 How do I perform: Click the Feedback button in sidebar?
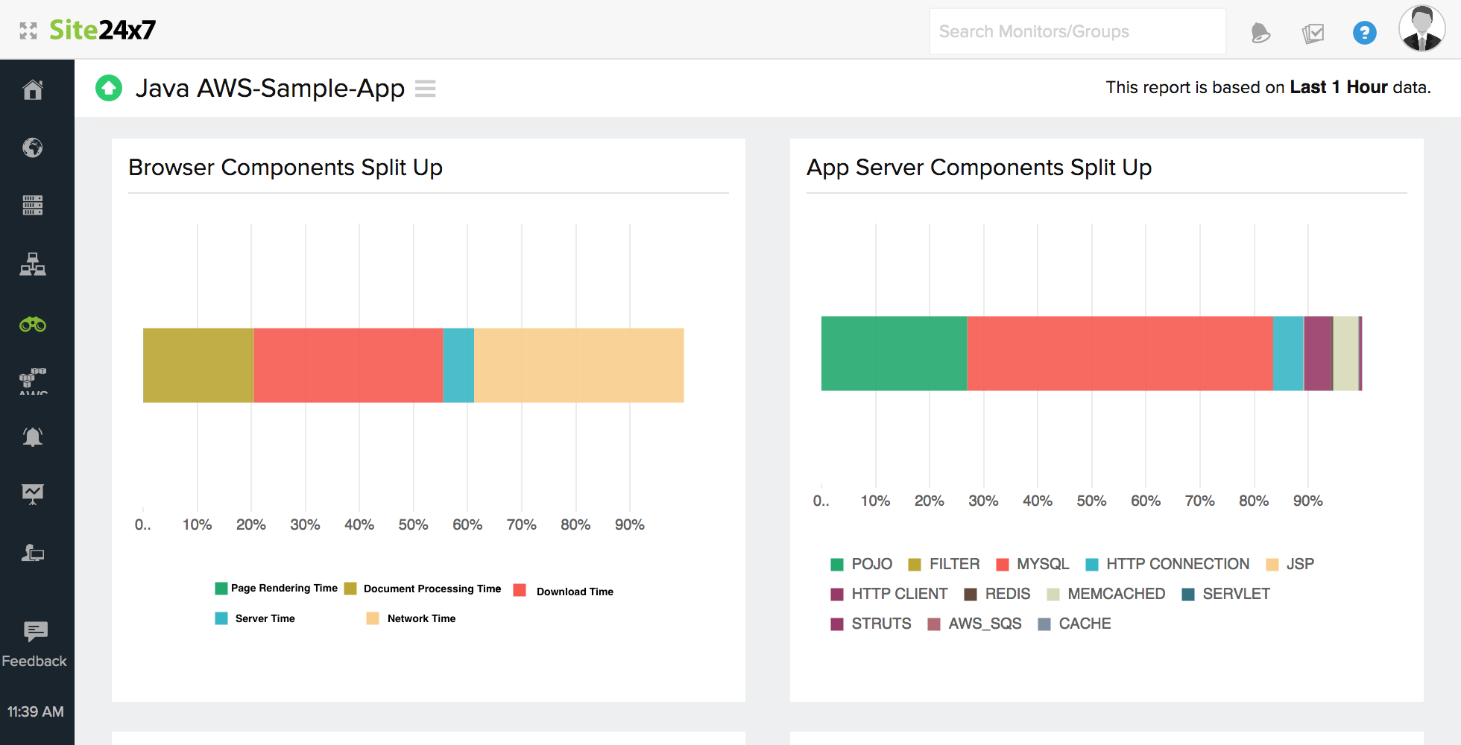tap(34, 644)
